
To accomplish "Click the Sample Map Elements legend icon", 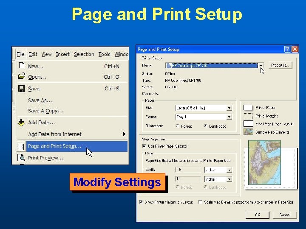I will [248, 132].
